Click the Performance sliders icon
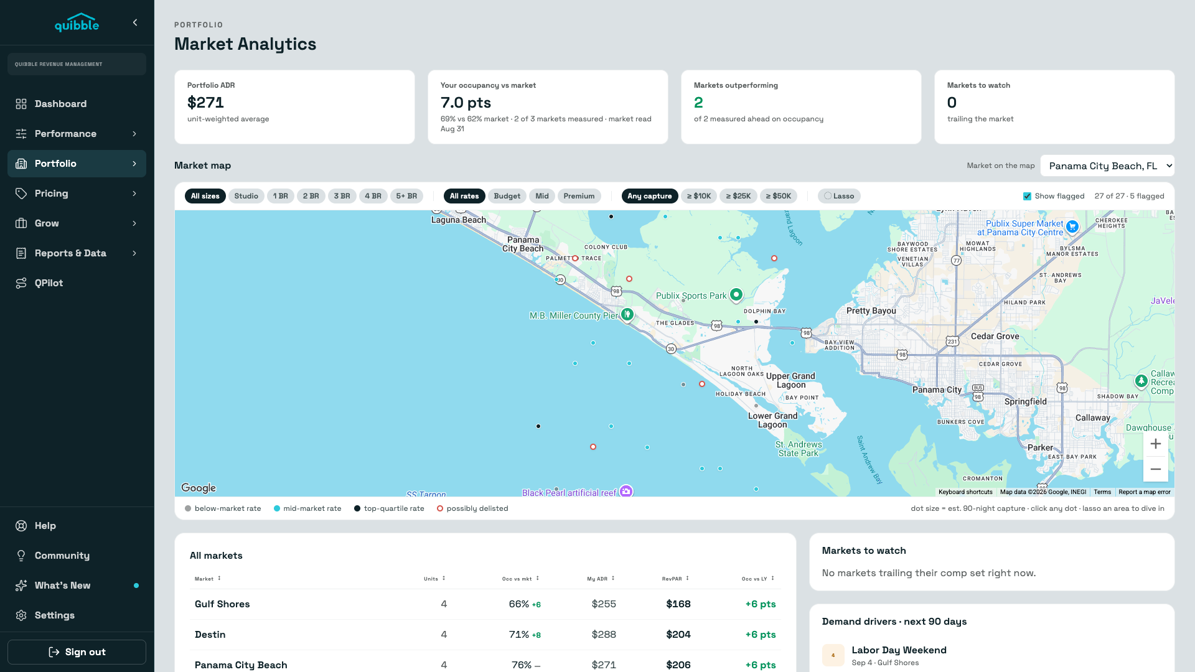This screenshot has width=1195, height=672. tap(21, 134)
